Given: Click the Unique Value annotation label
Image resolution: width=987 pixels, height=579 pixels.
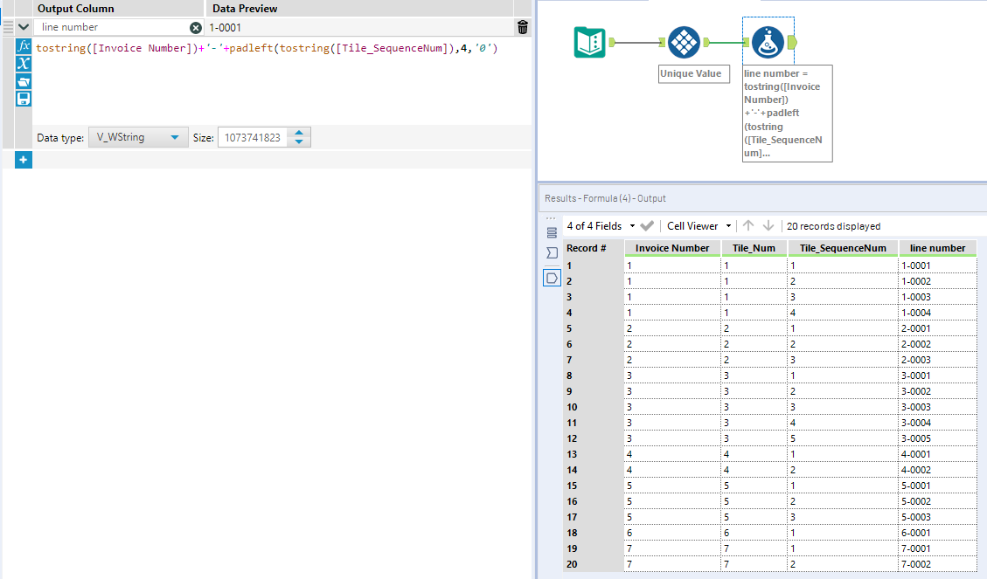Looking at the screenshot, I should (x=693, y=74).
